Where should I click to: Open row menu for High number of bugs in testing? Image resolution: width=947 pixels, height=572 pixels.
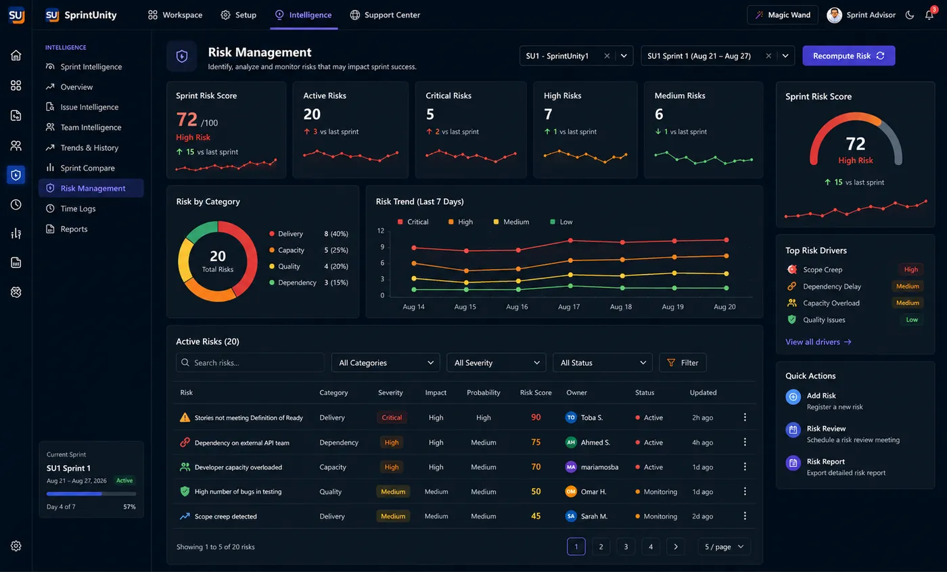click(745, 492)
